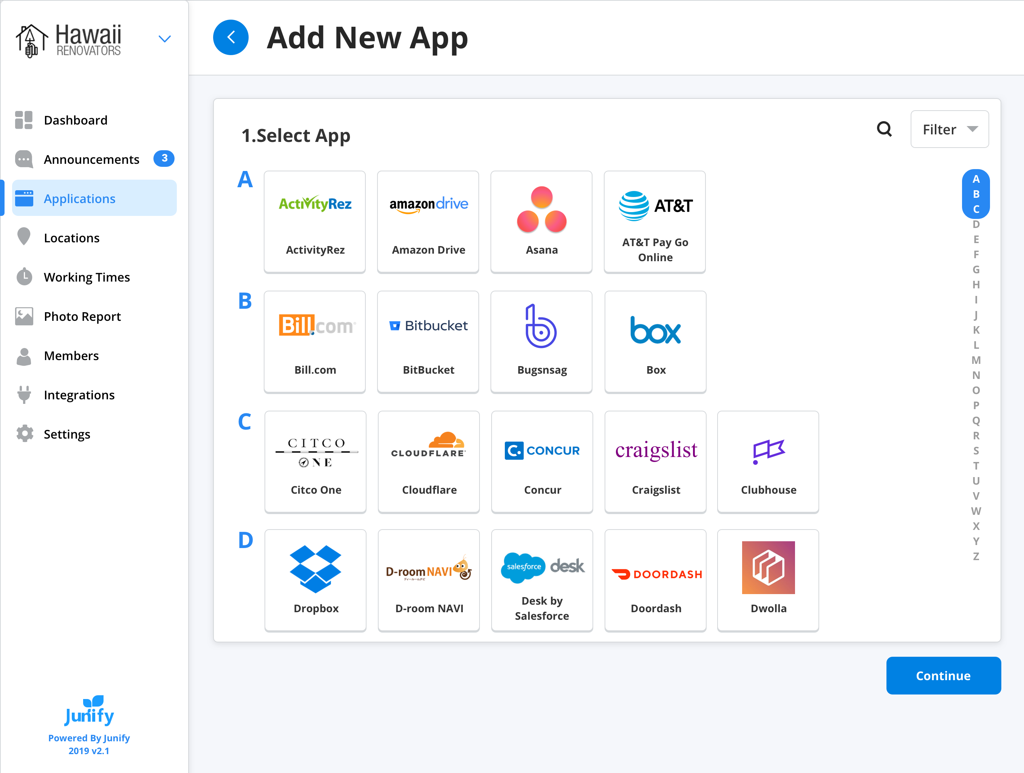This screenshot has height=773, width=1024.
Task: Jump to letter O in the index
Action: (976, 391)
